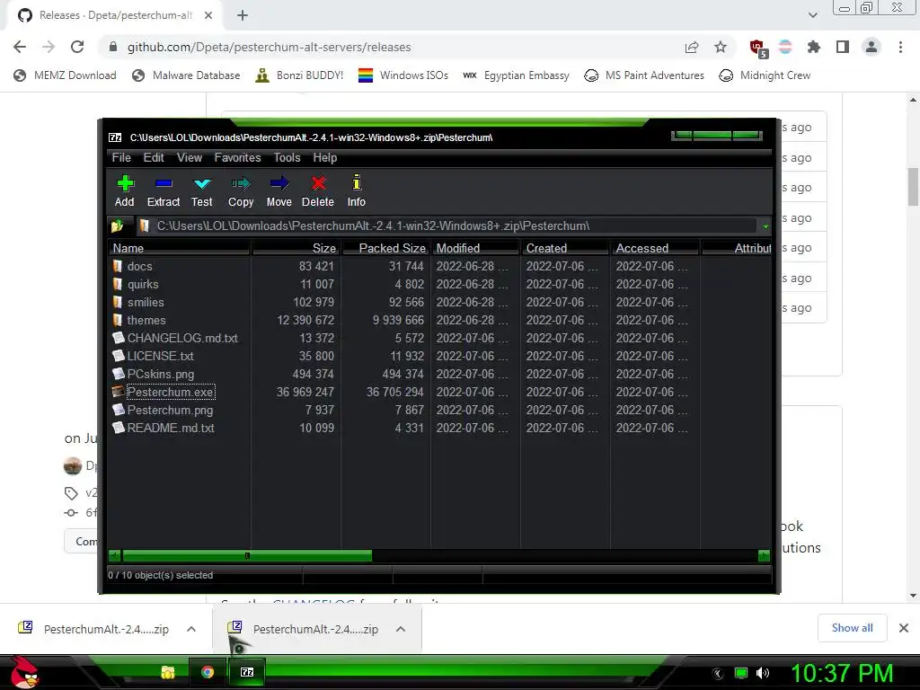Select the quirks folder
The image size is (920, 690).
point(143,285)
